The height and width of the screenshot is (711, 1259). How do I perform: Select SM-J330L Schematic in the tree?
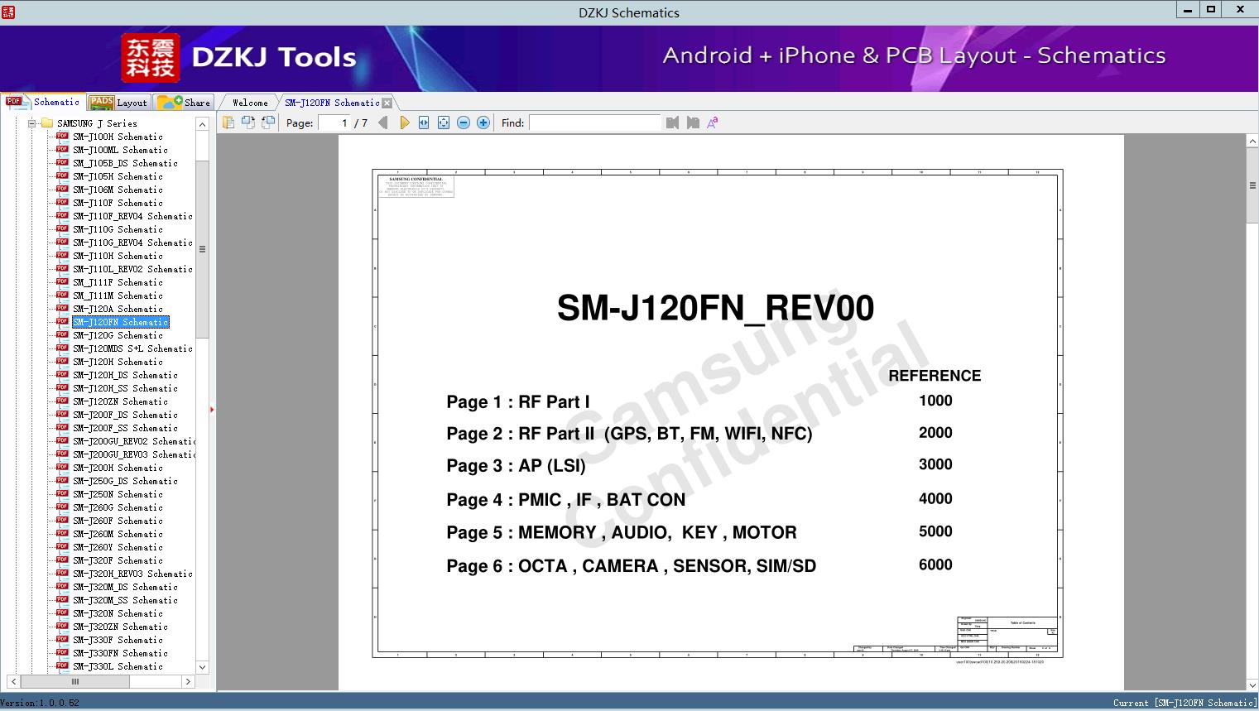click(x=118, y=666)
